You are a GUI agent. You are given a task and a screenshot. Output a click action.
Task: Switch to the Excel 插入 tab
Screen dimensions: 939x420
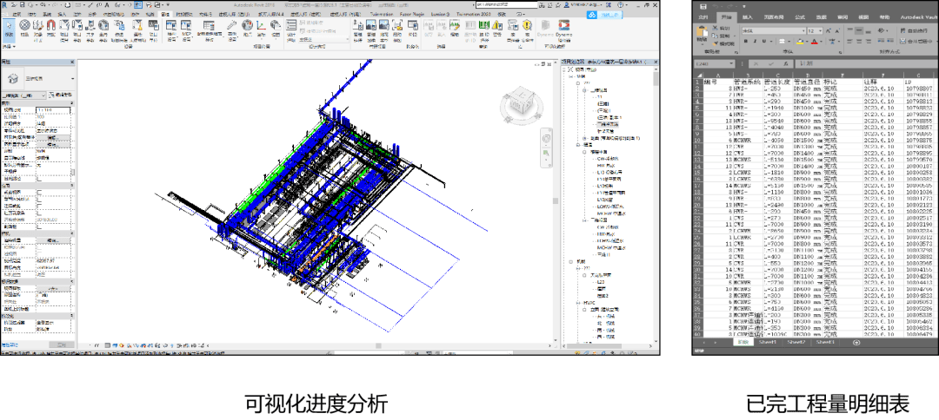click(x=748, y=16)
